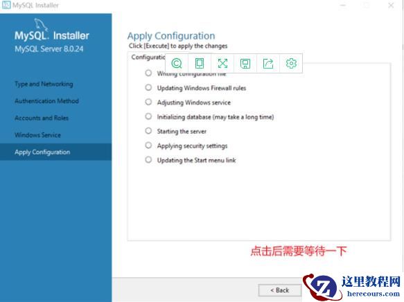Click 'Initializing database (may take a long time)' text

click(x=216, y=117)
